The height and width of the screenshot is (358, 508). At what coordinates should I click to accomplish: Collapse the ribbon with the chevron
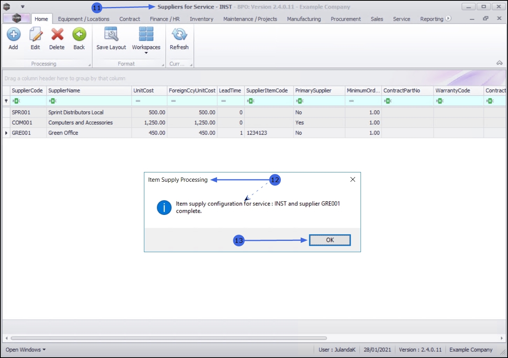pos(500,63)
